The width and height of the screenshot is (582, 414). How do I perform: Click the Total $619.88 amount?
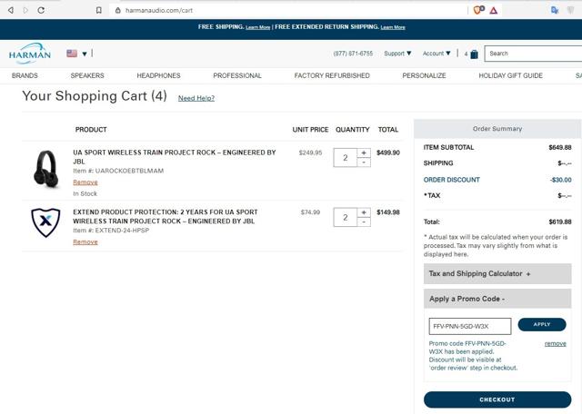560,222
